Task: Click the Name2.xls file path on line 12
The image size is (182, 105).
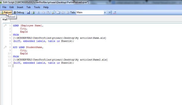Action: tap(60, 60)
